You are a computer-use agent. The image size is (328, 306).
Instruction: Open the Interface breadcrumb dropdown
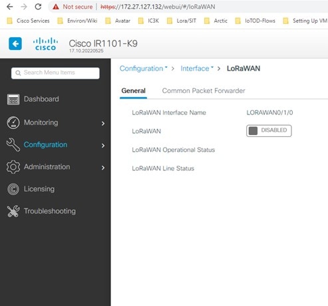click(x=197, y=69)
